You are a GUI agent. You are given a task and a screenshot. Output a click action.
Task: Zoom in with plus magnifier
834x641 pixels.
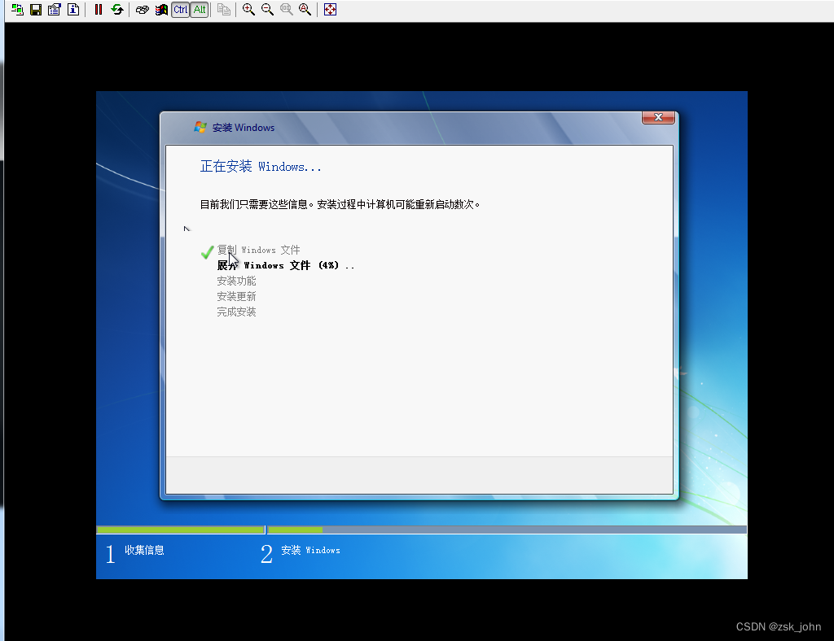(x=248, y=10)
